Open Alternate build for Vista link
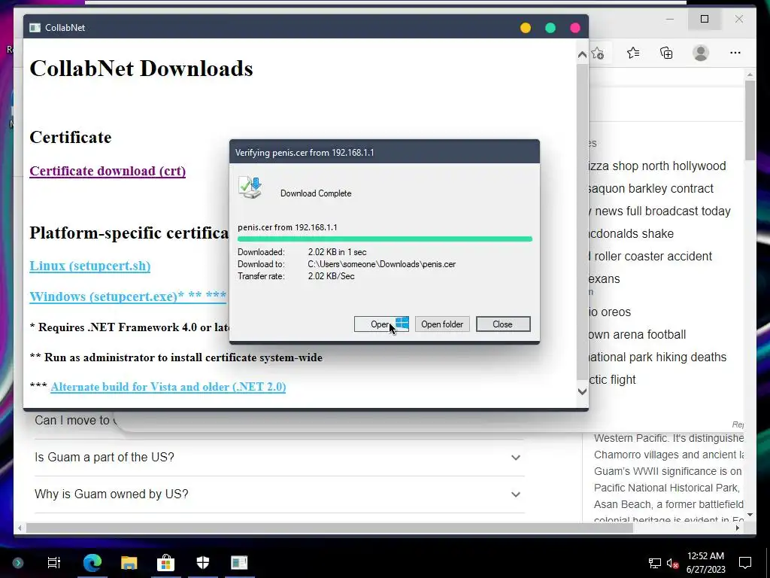This screenshot has height=578, width=770. [x=168, y=387]
